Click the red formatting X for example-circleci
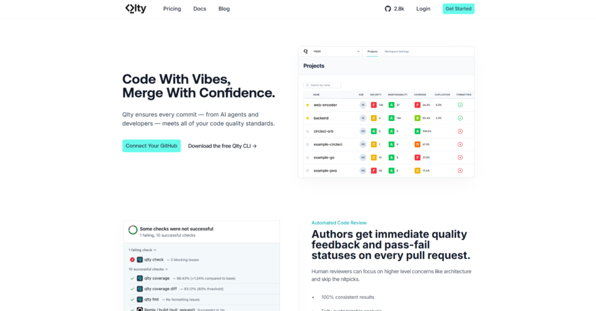This screenshot has width=596, height=311. [460, 144]
